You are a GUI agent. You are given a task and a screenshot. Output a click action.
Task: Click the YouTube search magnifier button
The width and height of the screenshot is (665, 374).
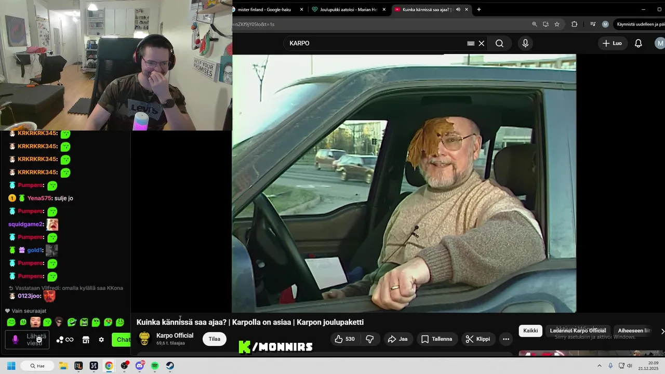pyautogui.click(x=499, y=43)
